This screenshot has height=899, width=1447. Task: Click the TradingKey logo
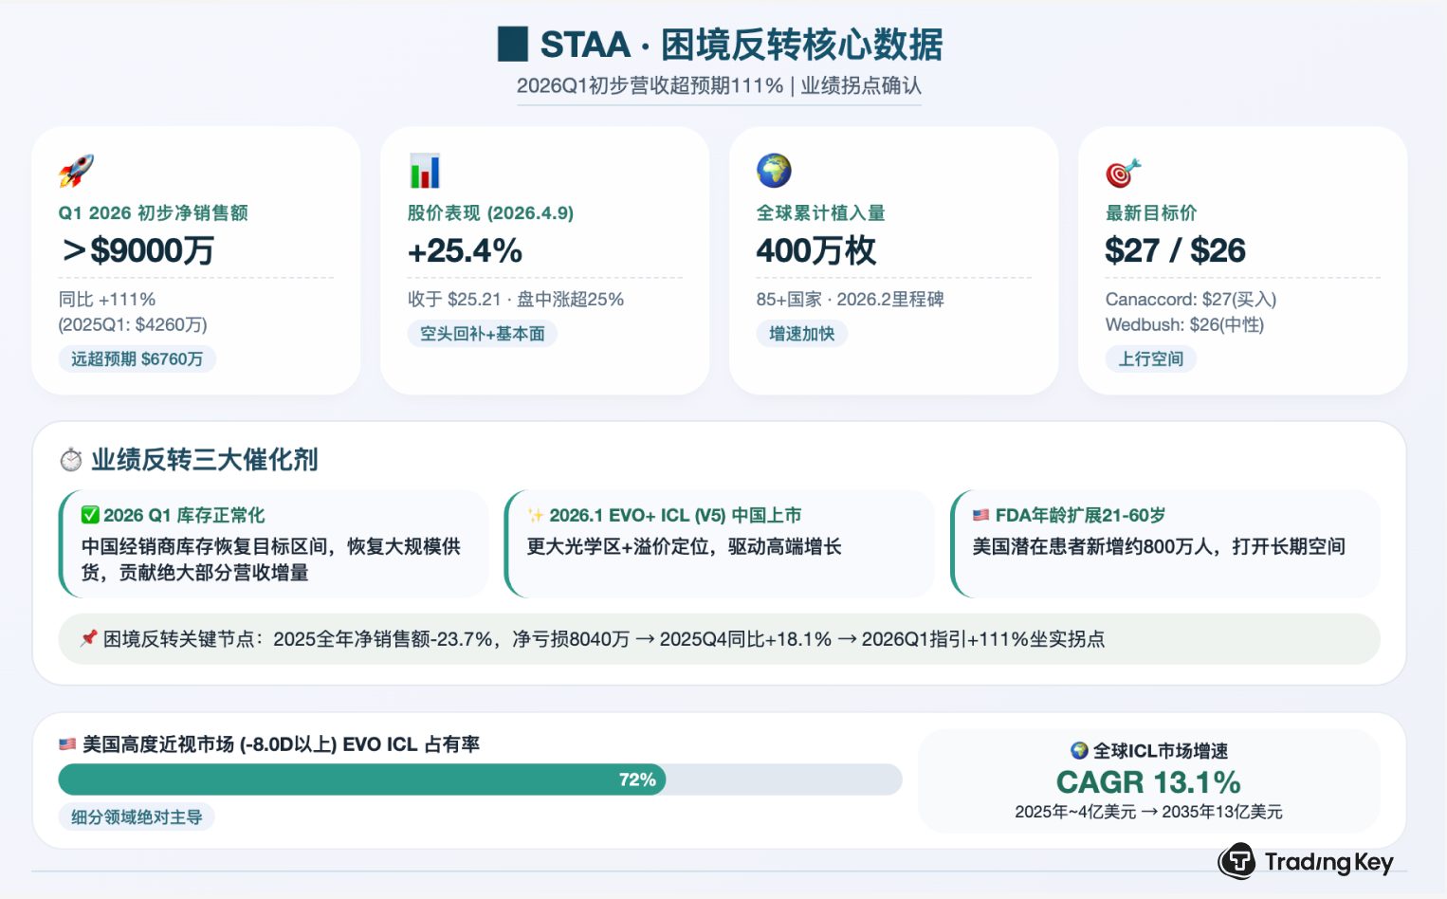pyautogui.click(x=1306, y=861)
